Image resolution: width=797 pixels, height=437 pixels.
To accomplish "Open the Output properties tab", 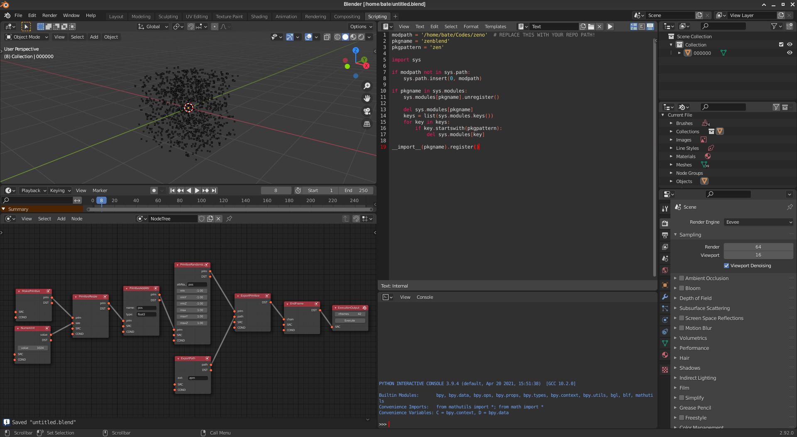I will click(665, 235).
